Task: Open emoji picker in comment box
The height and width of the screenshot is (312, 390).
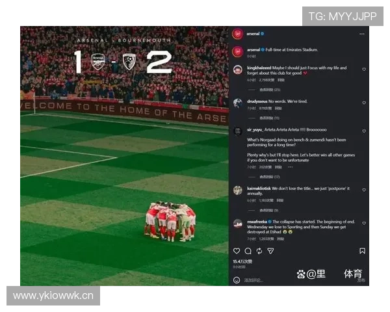Action: click(237, 280)
